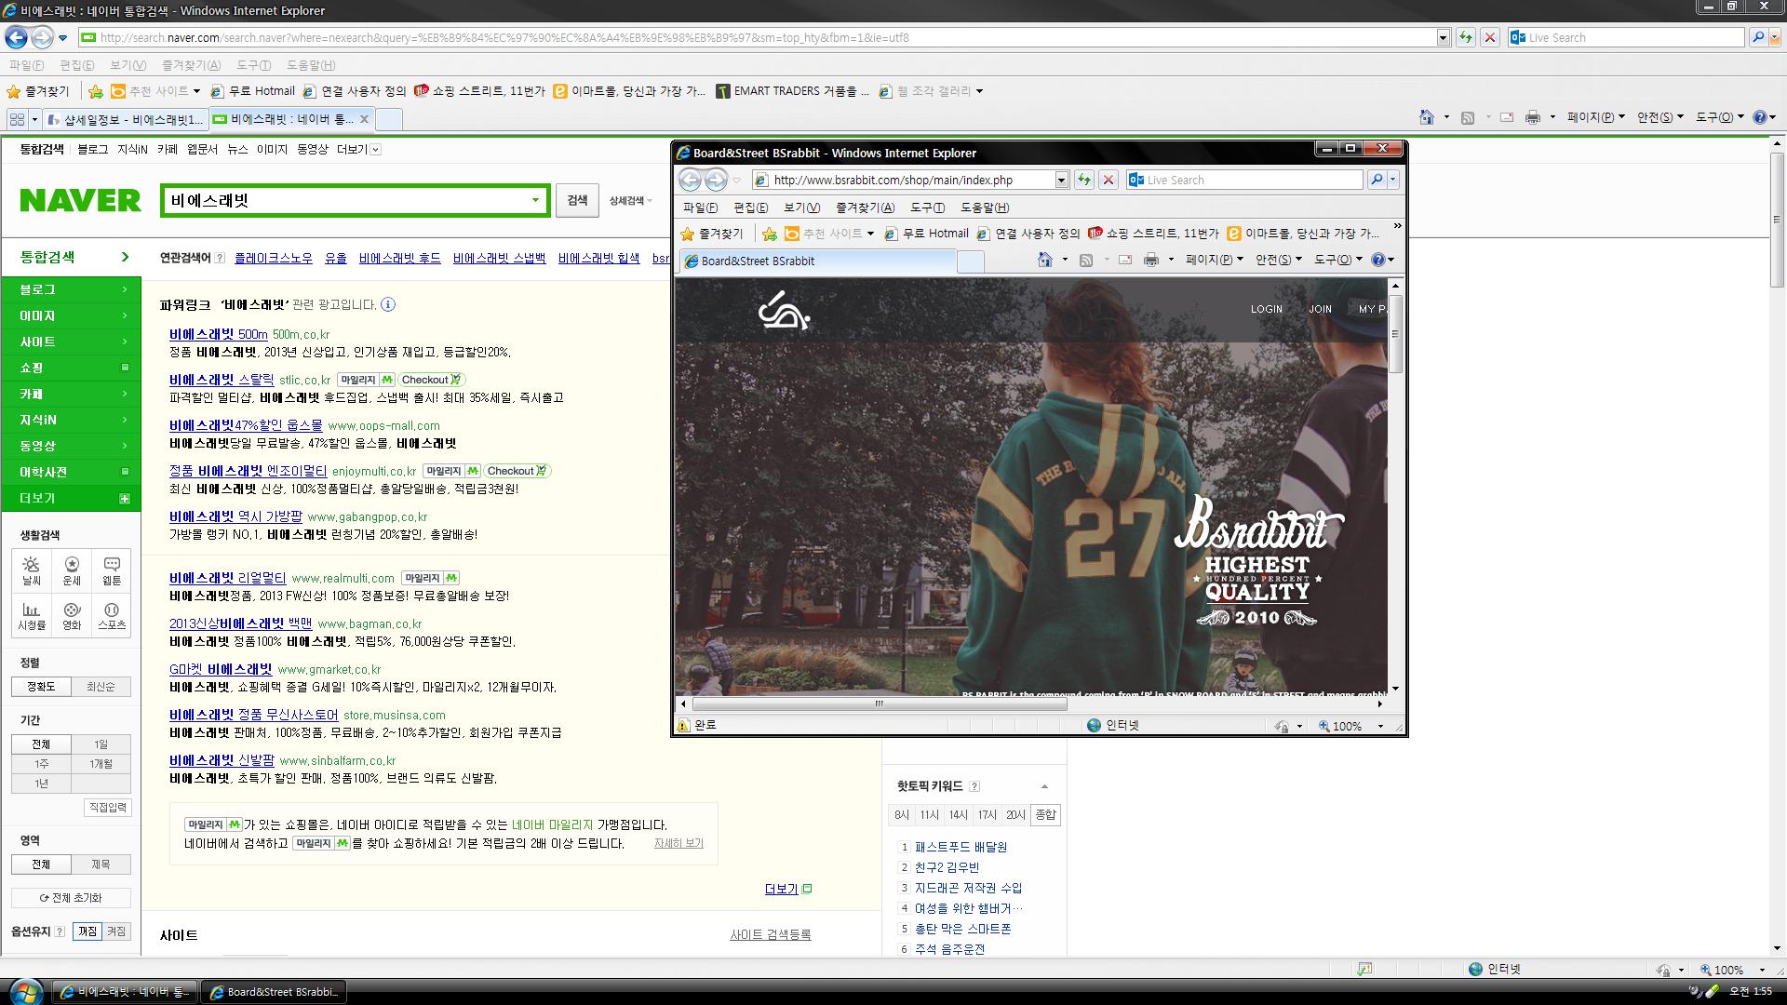
Task: Click the refresh icon in the BSrabbit window
Action: click(1084, 180)
